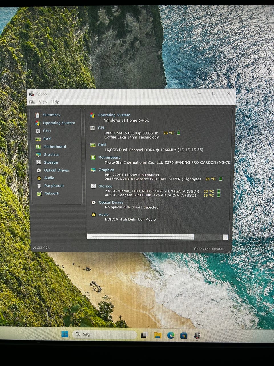Image resolution: width=274 pixels, height=366 pixels.
Task: Click the 'Z370 GAMING PRO CARBON' motherboard text
Action: click(190, 162)
